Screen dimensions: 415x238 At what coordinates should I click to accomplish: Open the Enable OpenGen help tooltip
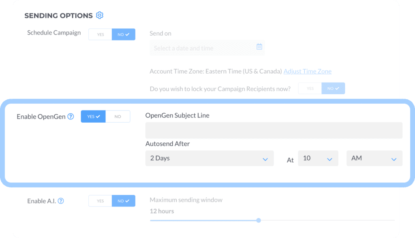click(70, 116)
